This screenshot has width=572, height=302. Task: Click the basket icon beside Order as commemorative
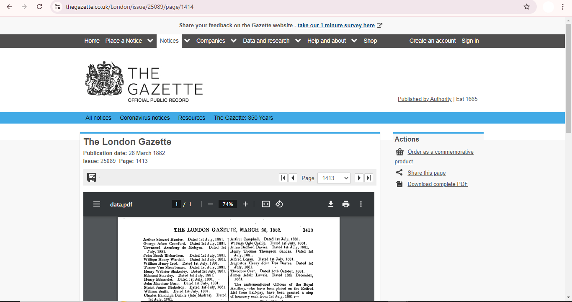[399, 152]
